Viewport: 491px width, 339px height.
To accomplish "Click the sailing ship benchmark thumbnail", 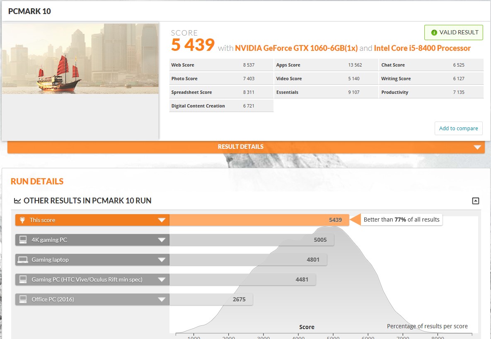I will pyautogui.click(x=80, y=58).
